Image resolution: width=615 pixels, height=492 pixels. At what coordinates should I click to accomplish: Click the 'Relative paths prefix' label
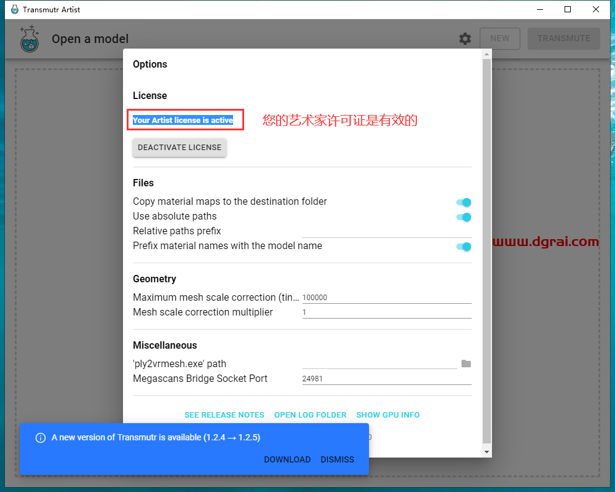(177, 231)
